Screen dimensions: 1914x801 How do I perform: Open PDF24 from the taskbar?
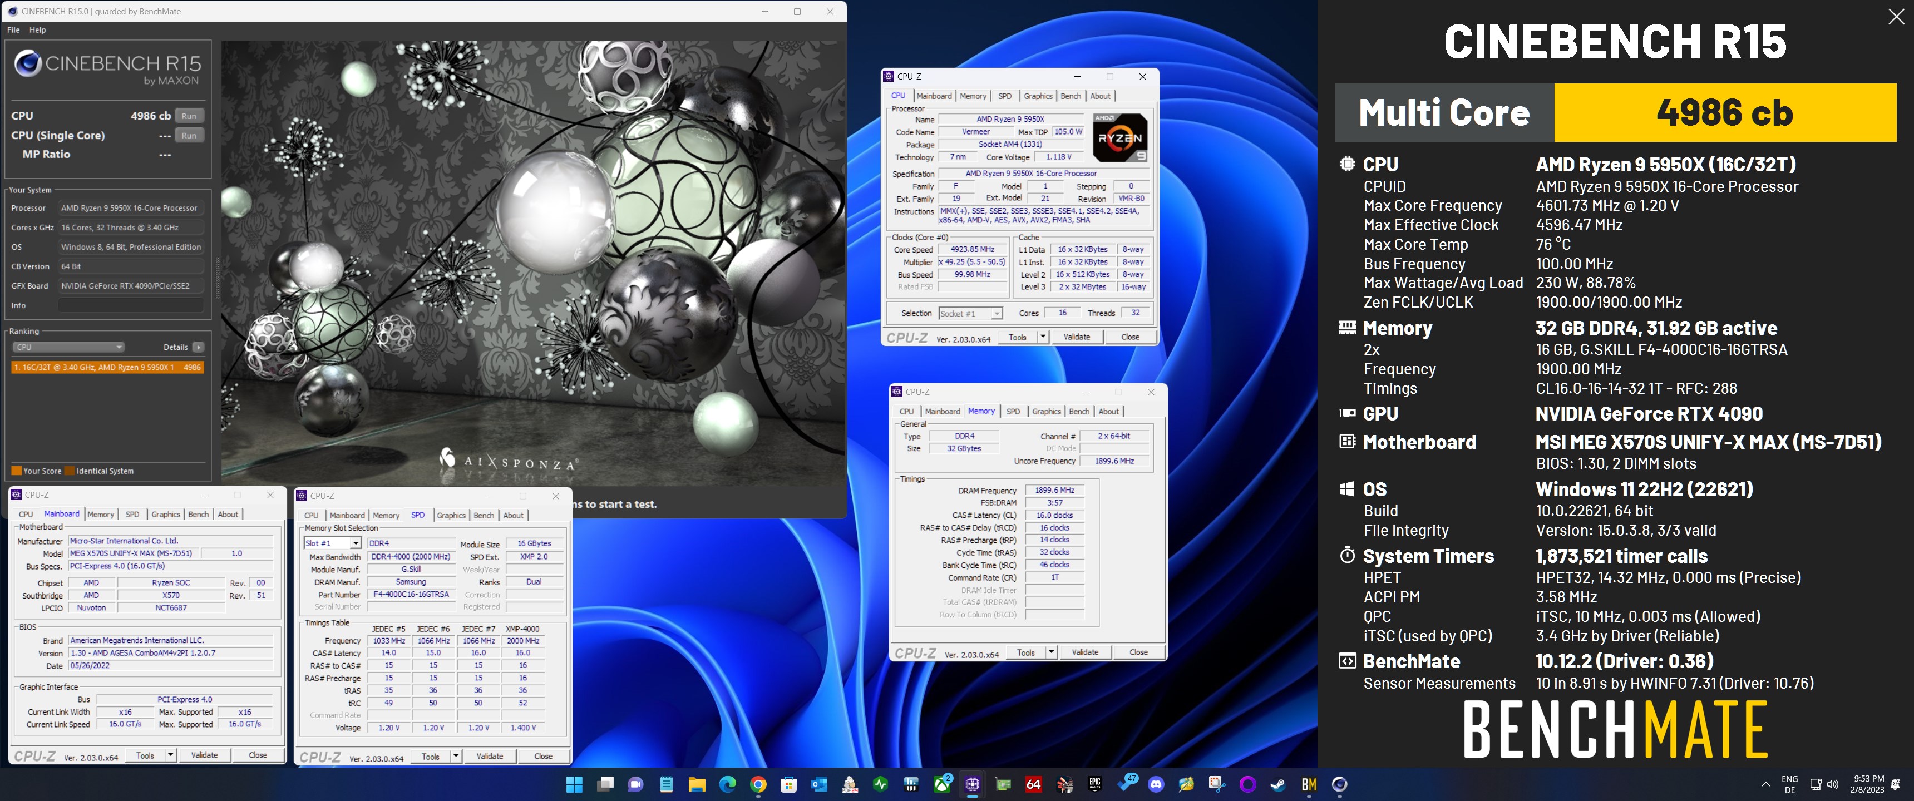[x=850, y=784]
